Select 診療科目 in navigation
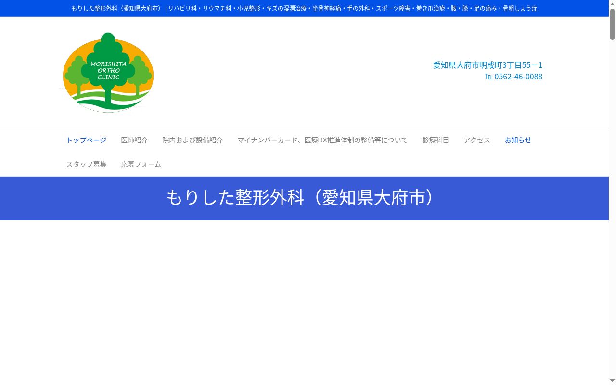The height and width of the screenshot is (385, 616). [x=436, y=140]
